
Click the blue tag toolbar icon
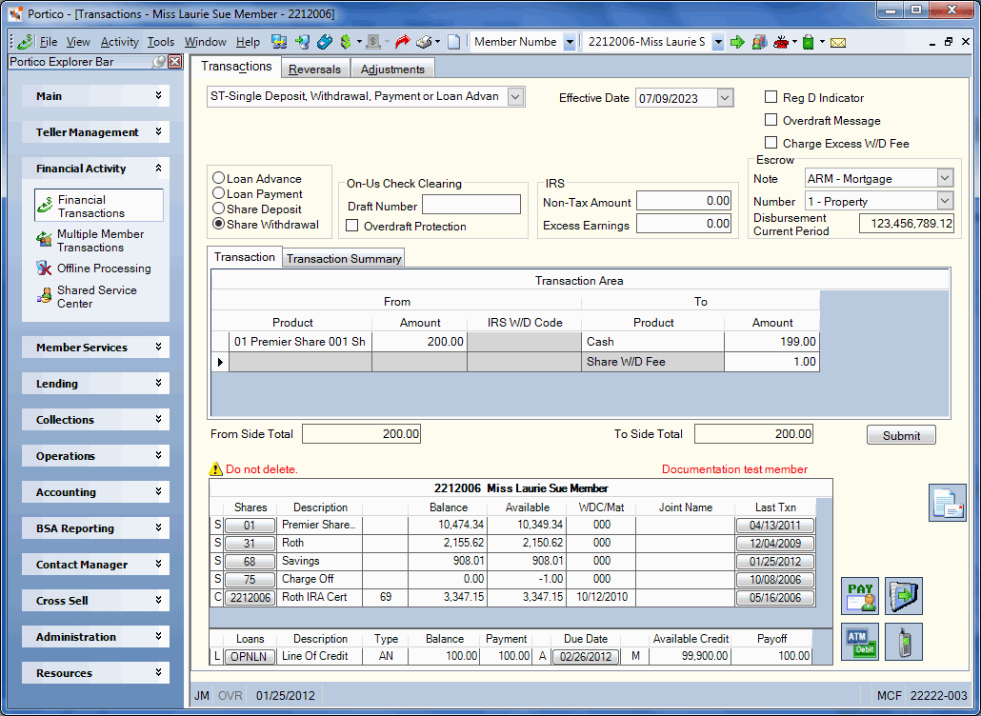[x=324, y=42]
